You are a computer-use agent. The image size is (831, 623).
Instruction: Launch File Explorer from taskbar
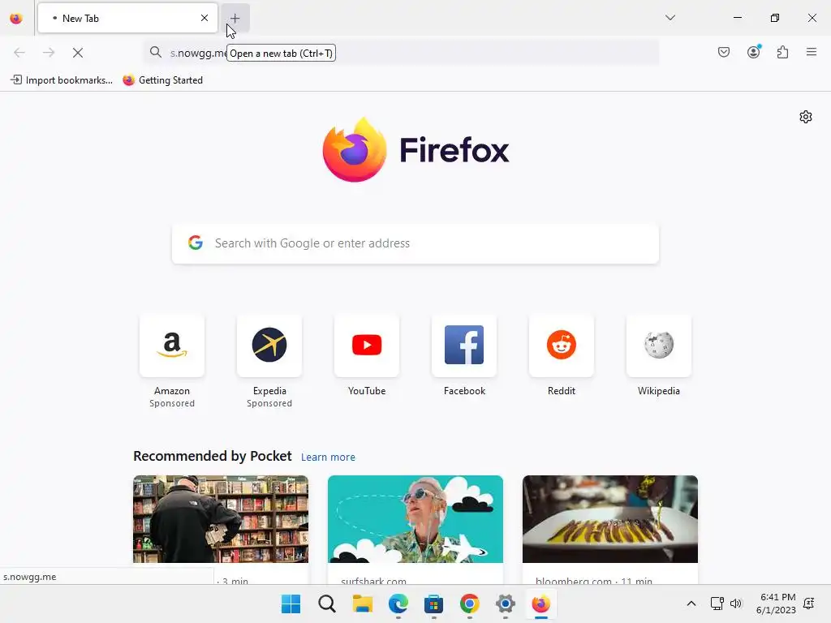pyautogui.click(x=363, y=604)
